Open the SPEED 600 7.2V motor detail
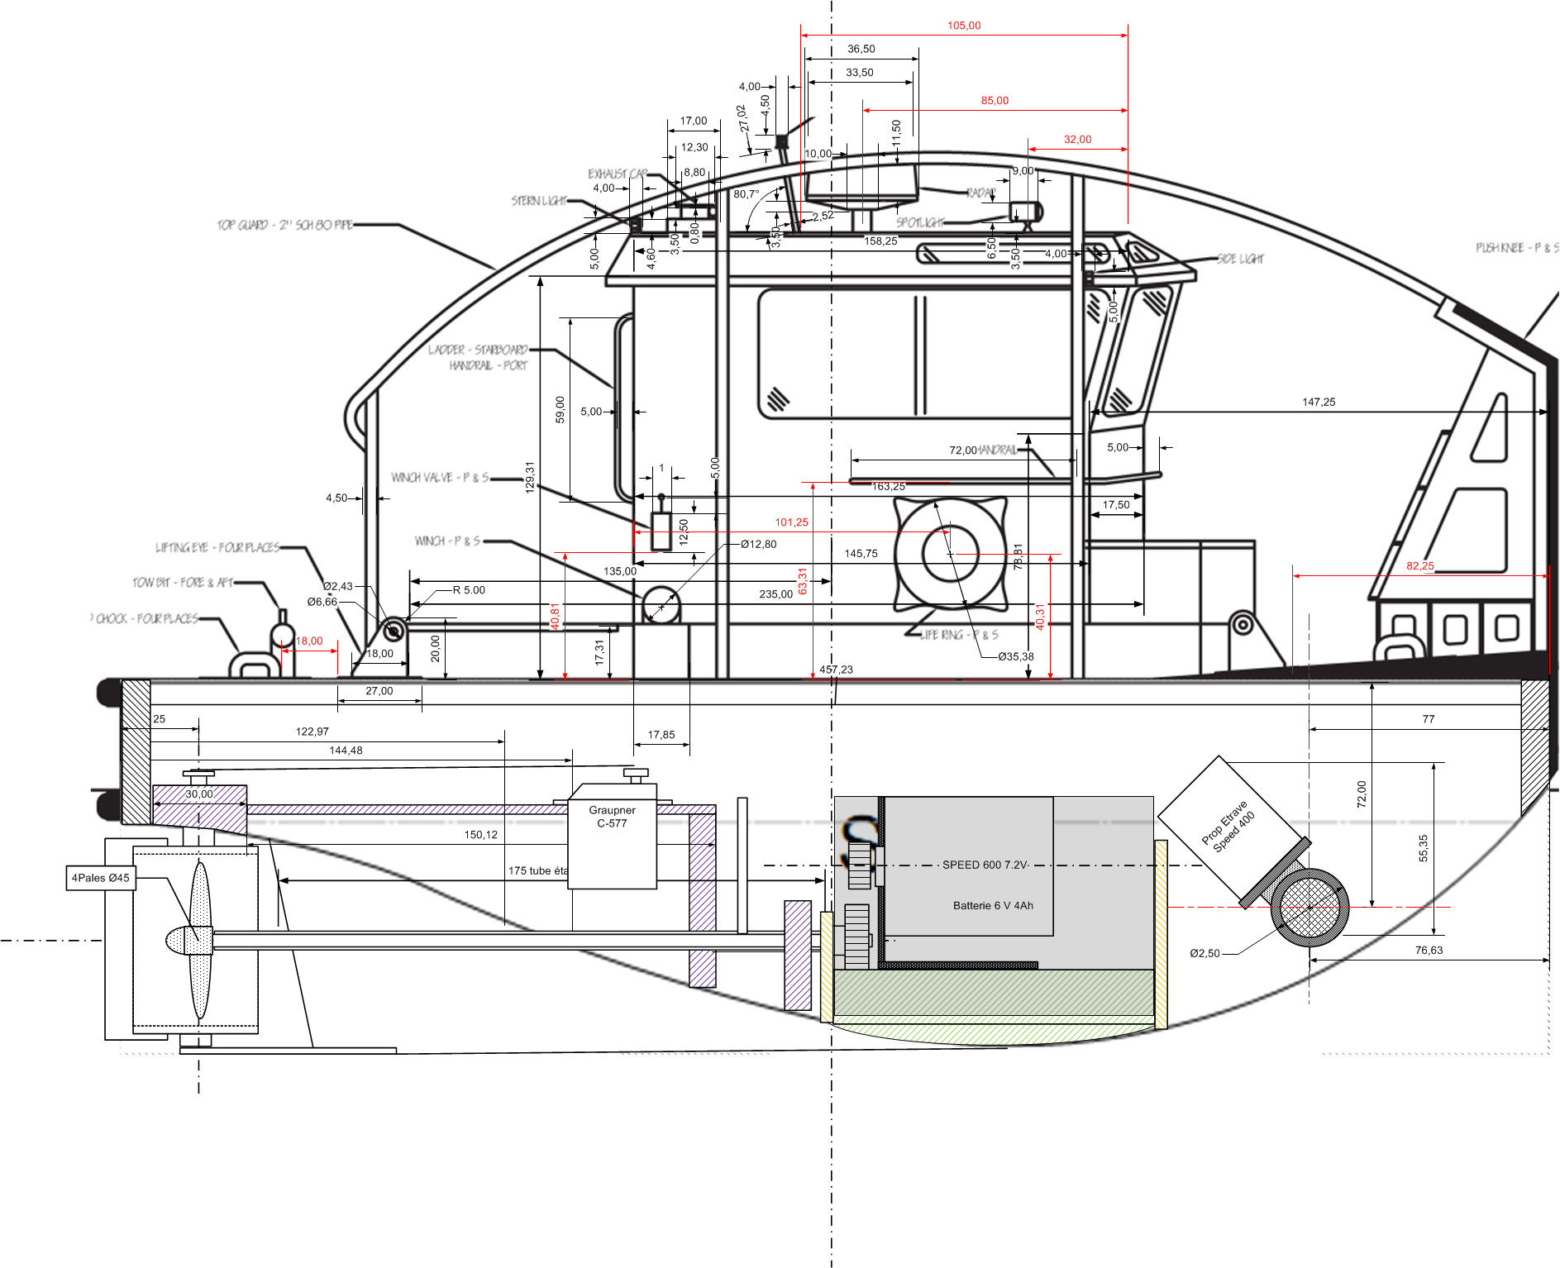 985,866
